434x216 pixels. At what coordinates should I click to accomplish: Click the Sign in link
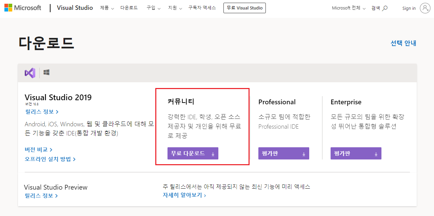[409, 8]
